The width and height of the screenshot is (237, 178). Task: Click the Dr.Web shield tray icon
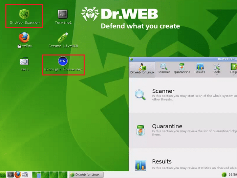(x=224, y=175)
